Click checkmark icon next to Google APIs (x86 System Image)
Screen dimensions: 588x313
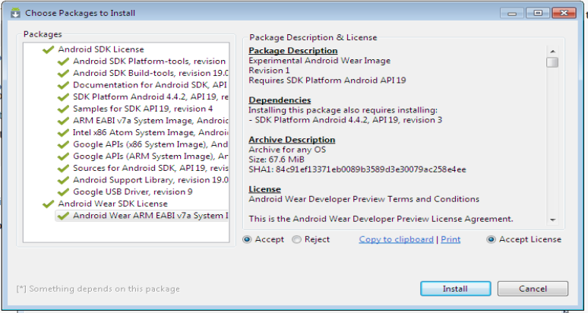[x=63, y=144]
